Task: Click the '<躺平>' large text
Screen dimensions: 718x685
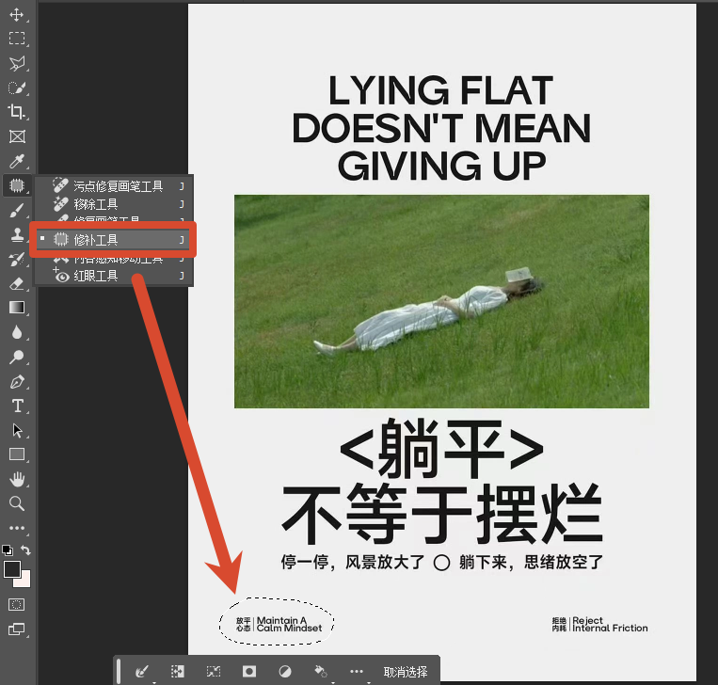Action: pyautogui.click(x=441, y=448)
